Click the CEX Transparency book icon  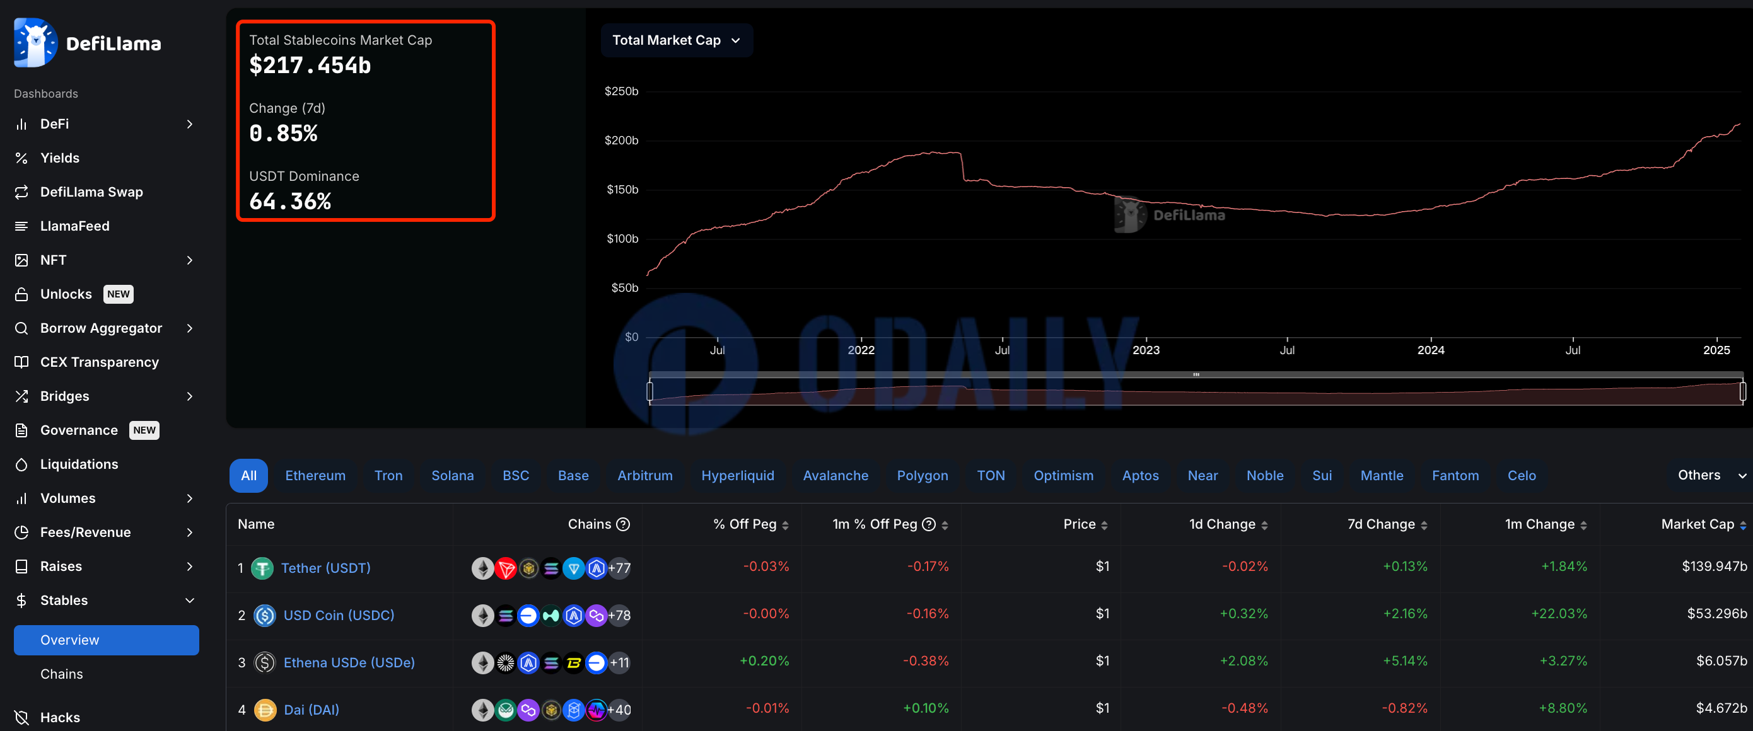[x=22, y=362]
